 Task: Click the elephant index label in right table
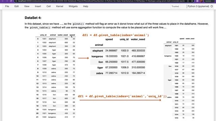(168, 46)
